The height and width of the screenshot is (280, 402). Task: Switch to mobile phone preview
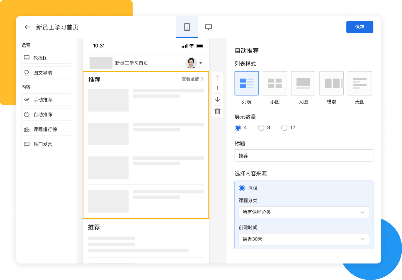coord(187,27)
